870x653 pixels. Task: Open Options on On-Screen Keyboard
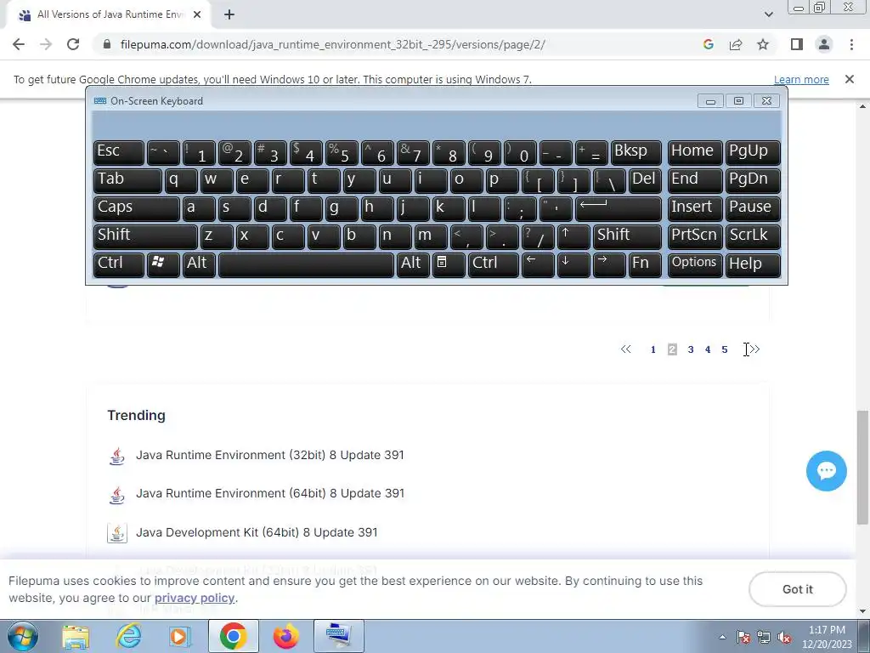pyautogui.click(x=695, y=264)
